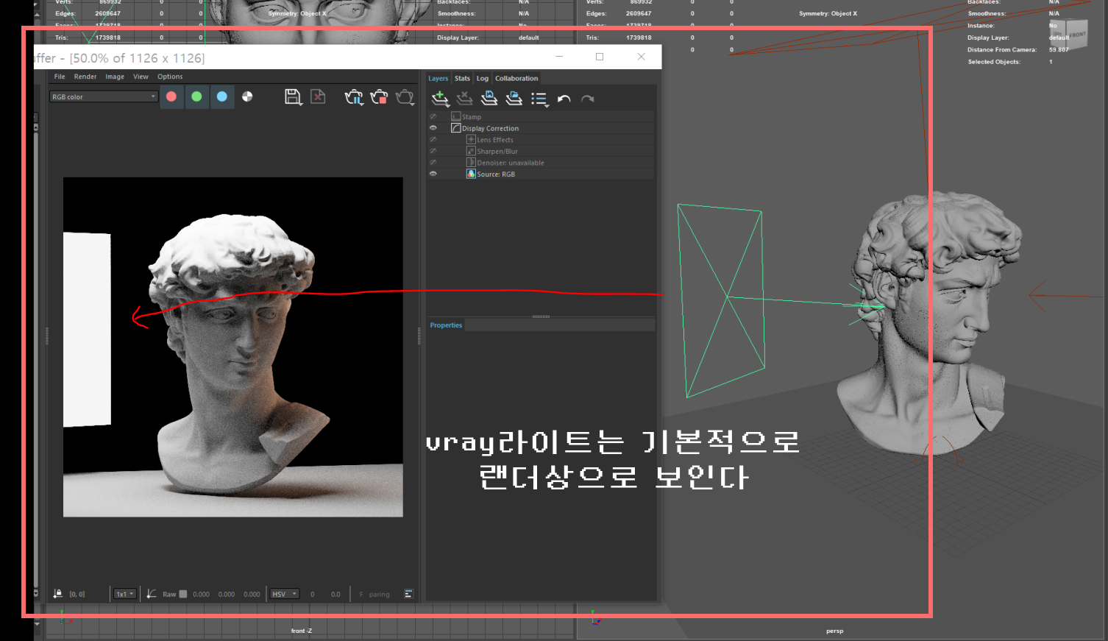The image size is (1108, 641).
Task: Open the Image menu
Action: [x=115, y=77]
